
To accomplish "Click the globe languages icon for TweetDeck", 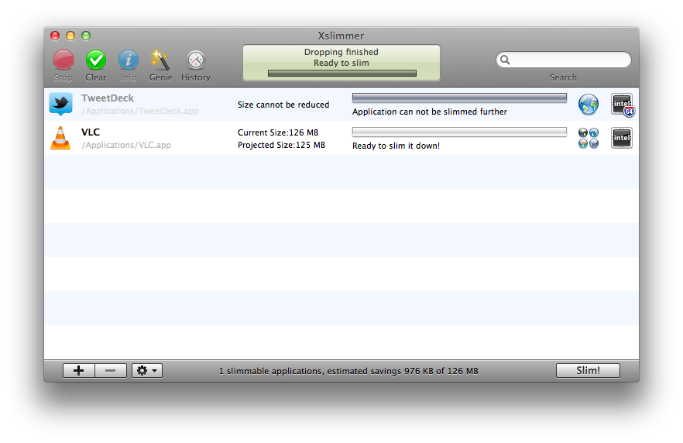I will click(x=589, y=105).
